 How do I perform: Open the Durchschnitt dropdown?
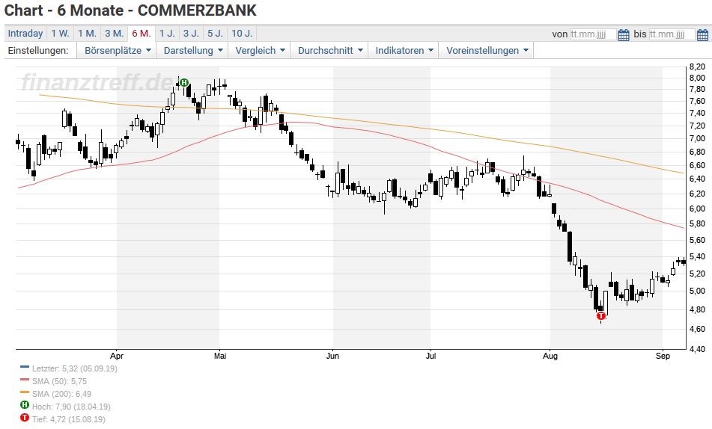click(x=329, y=50)
